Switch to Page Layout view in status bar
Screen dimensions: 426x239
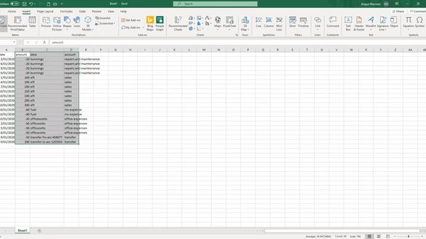pos(379,236)
